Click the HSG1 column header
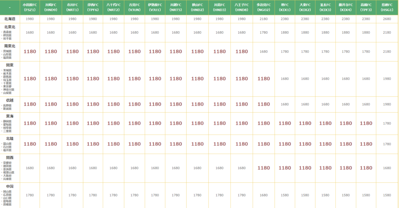 (x=387, y=7)
